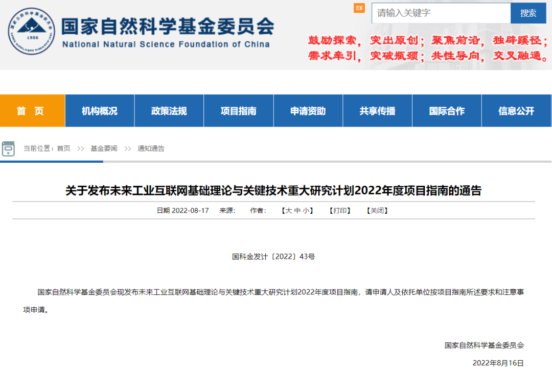Click the NSFC circular logo emblem

point(31,31)
